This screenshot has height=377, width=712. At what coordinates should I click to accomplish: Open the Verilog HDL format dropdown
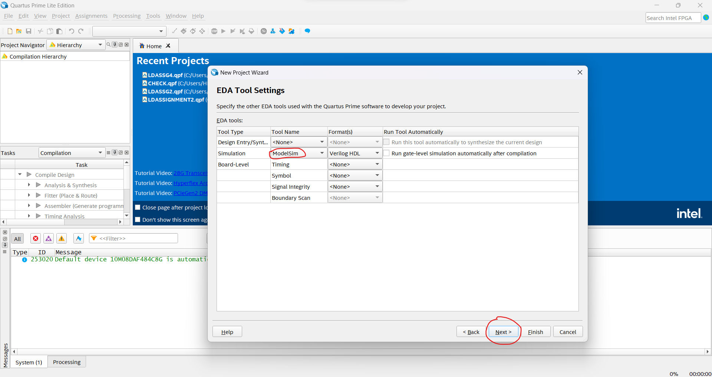tap(355, 153)
